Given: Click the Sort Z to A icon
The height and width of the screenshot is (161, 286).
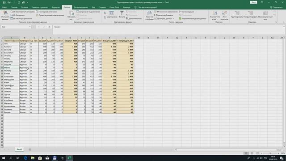Looking at the screenshot, I should pos(105,17).
